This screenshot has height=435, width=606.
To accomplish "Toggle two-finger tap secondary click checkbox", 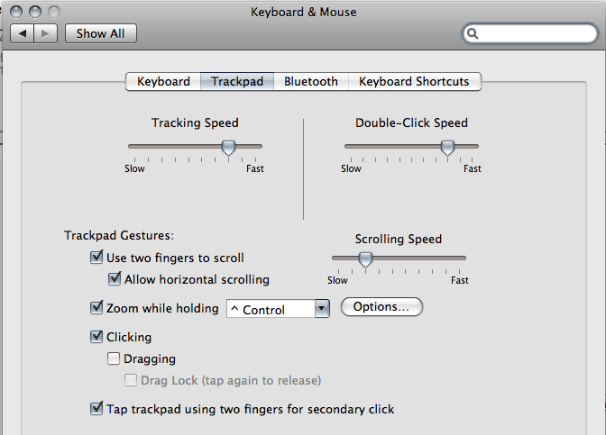I will pos(96,408).
